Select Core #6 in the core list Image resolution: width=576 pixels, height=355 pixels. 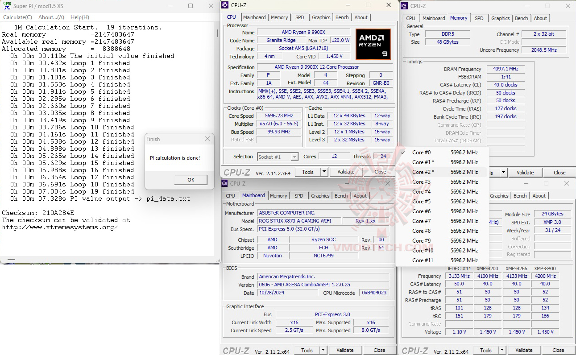[442, 211]
